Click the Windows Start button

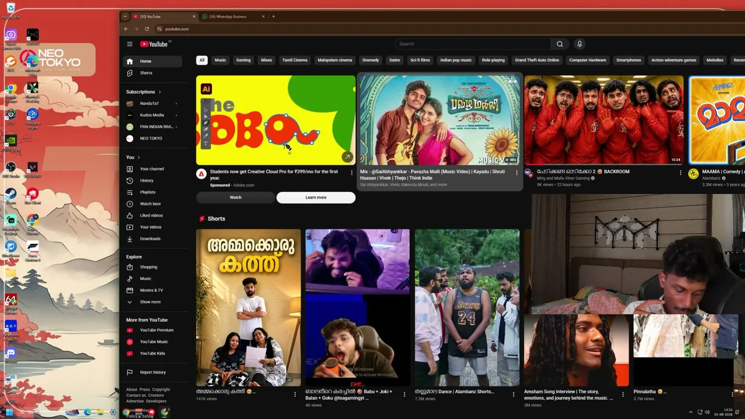click(9, 412)
